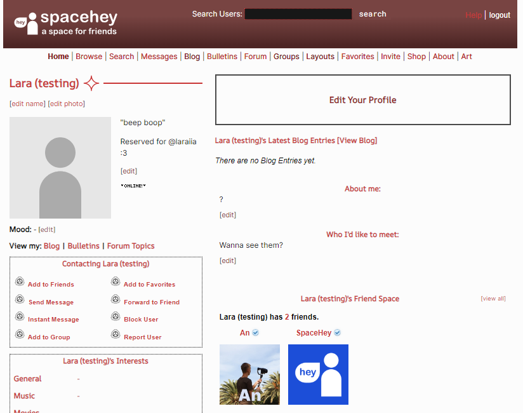Click the Forward to Friend link
This screenshot has width=523, height=413.
pyautogui.click(x=152, y=302)
